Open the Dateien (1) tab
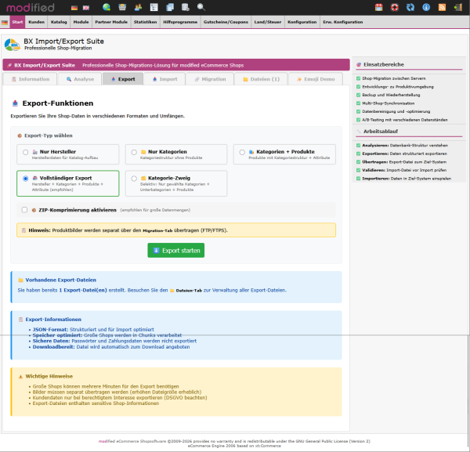Image resolution: width=470 pixels, height=452 pixels. click(x=262, y=79)
